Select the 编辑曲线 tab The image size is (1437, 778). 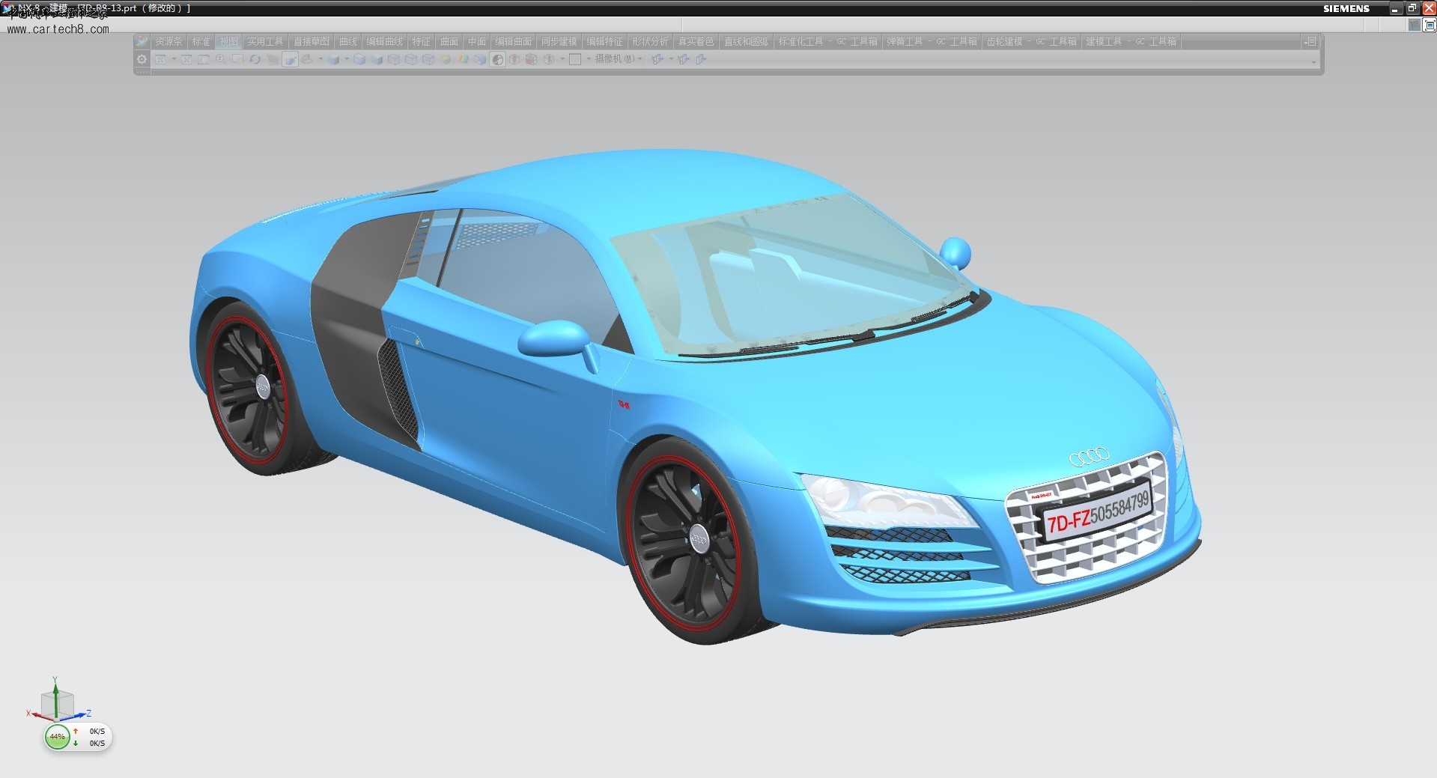384,41
